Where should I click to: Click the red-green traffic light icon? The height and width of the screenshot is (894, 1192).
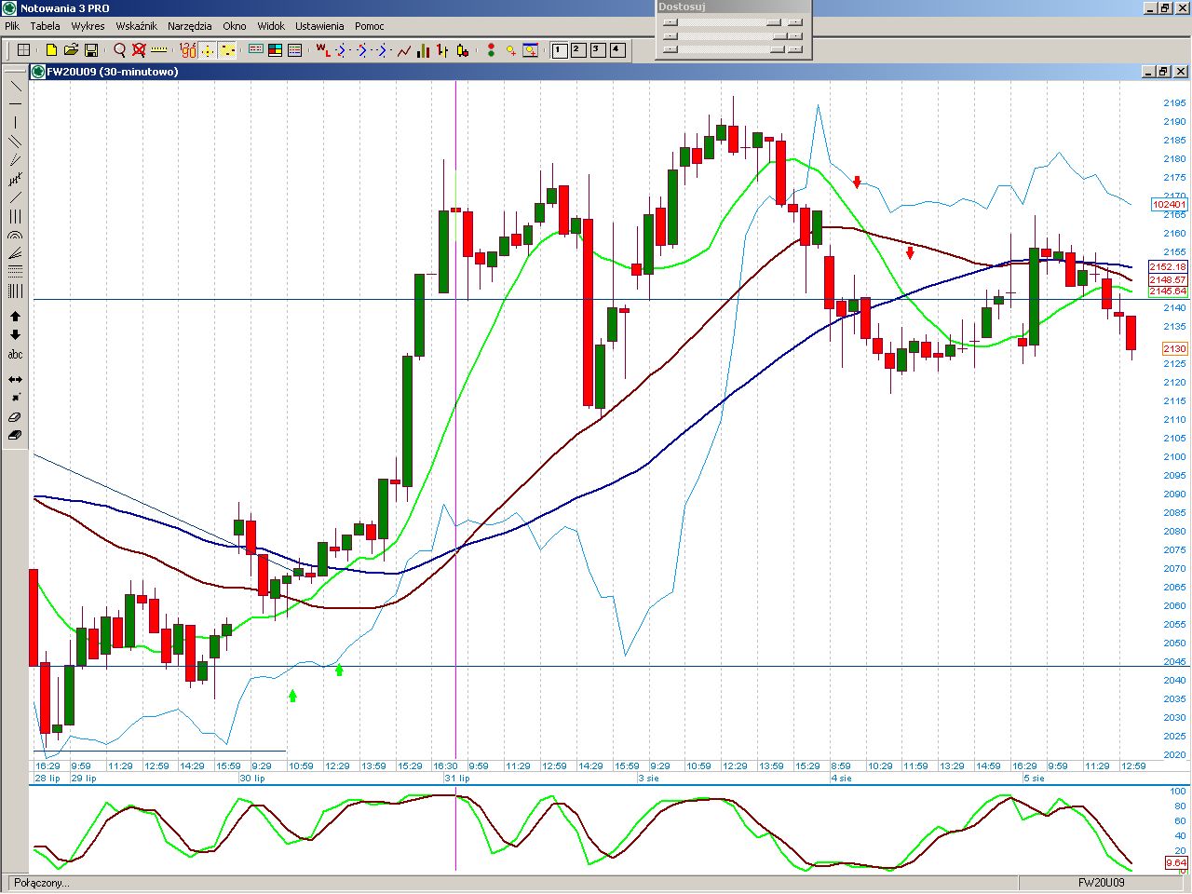[x=491, y=50]
